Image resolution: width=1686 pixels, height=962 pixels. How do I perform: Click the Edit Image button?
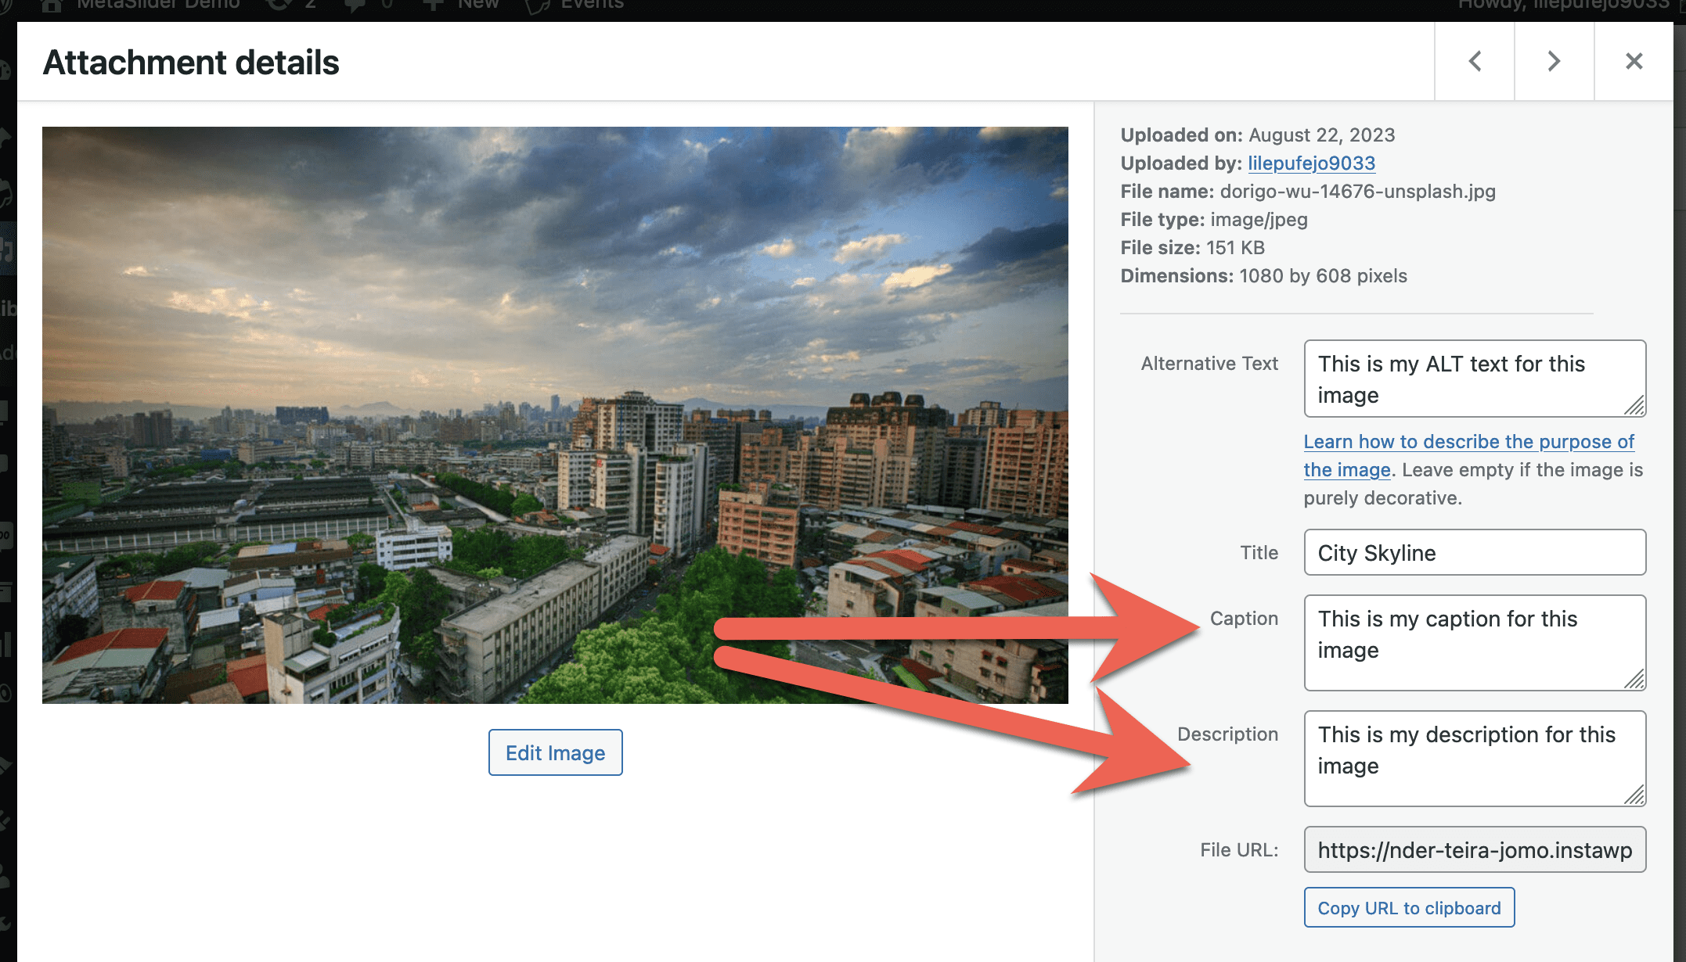tap(555, 752)
